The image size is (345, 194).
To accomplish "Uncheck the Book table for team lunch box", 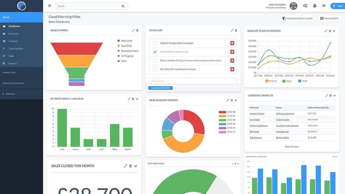I will coord(155,52).
